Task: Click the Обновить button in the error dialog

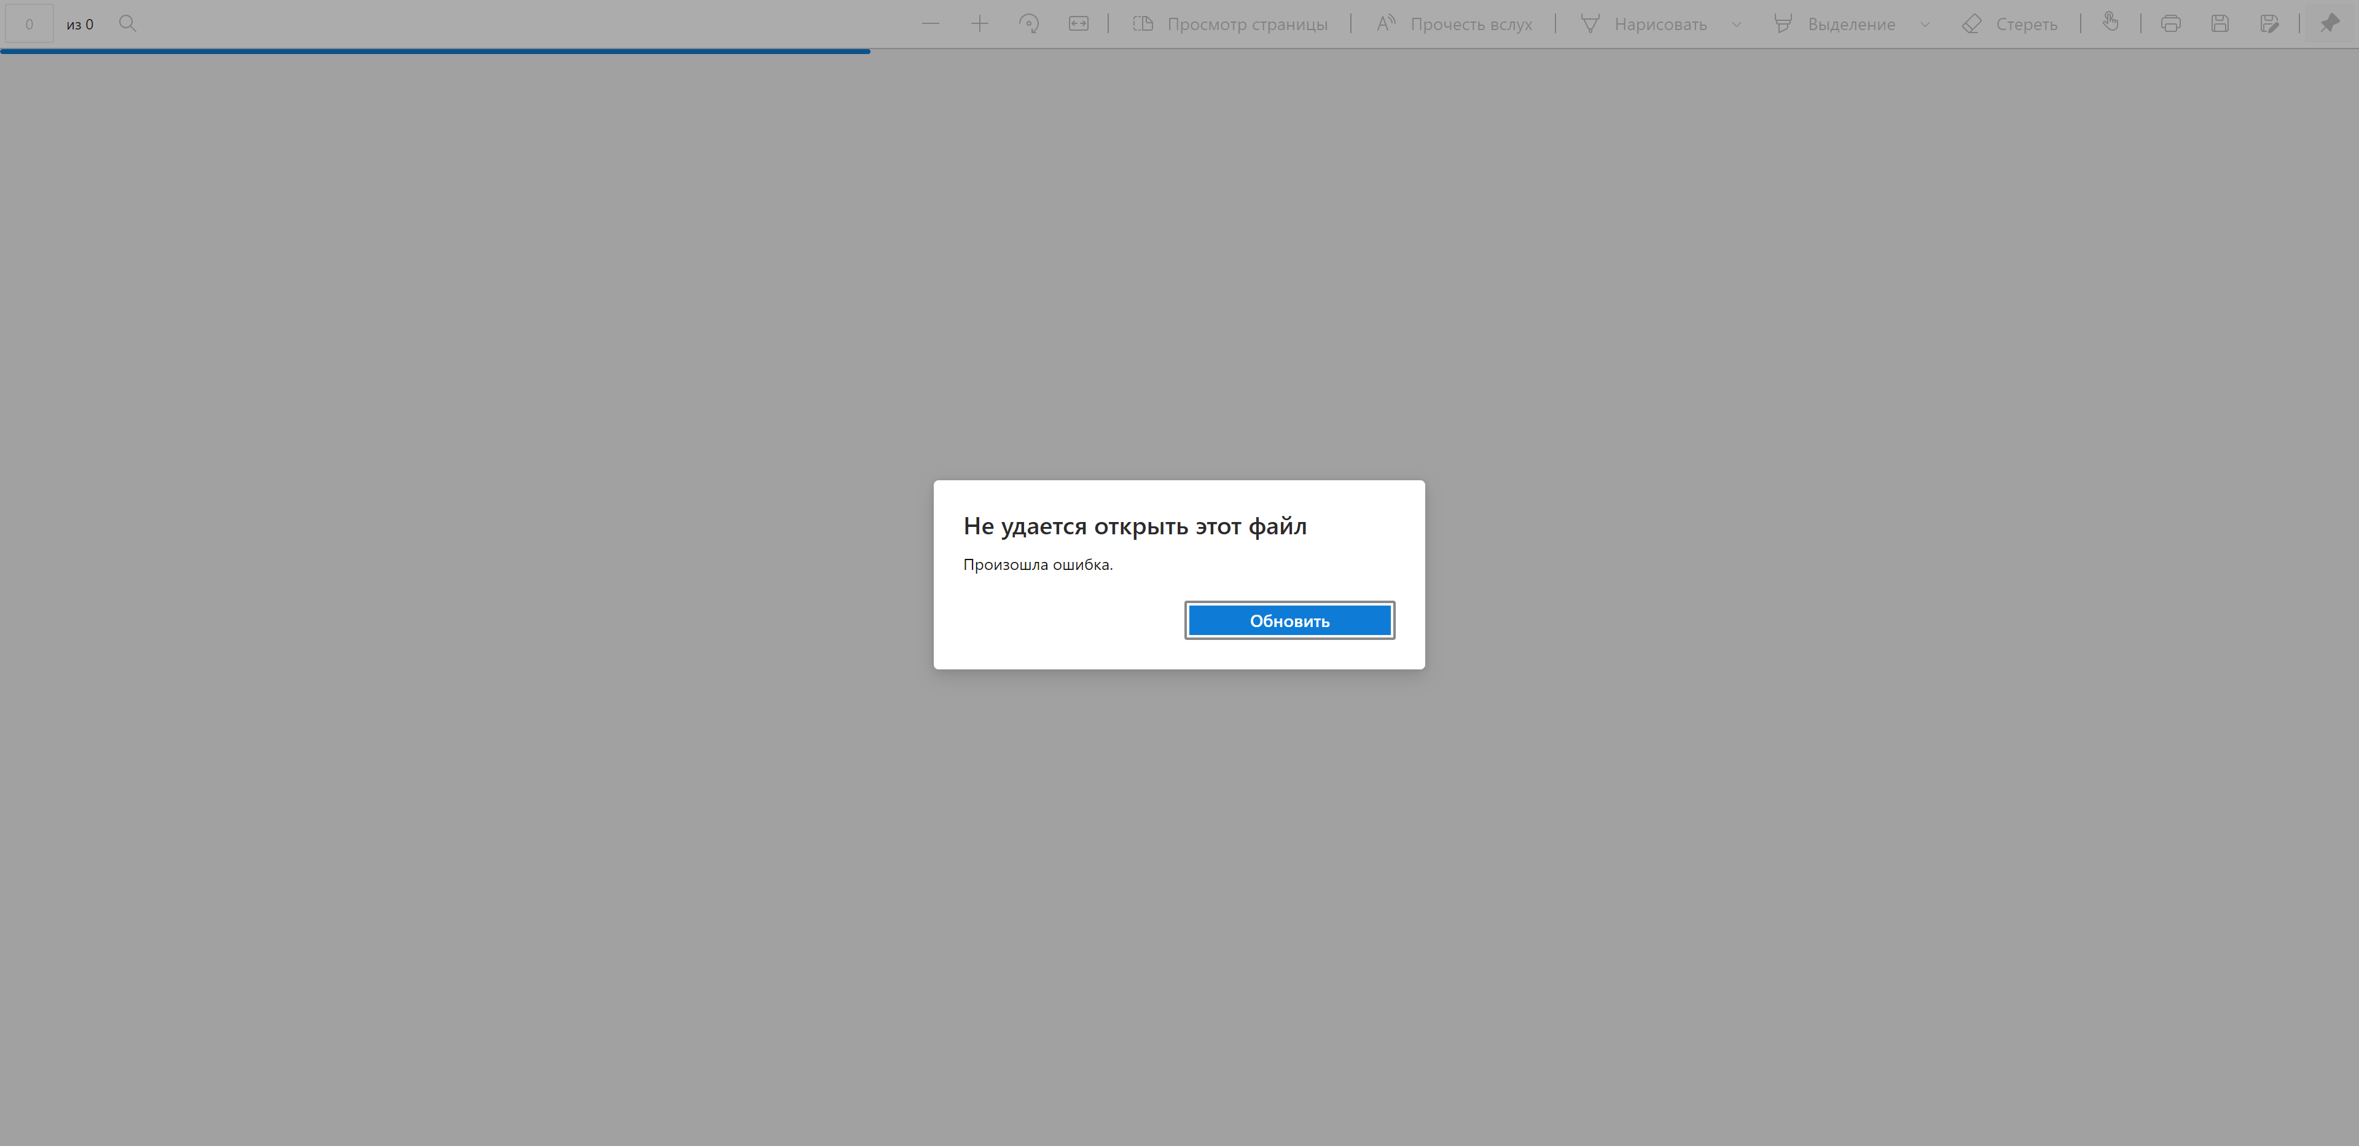Action: (x=1289, y=621)
